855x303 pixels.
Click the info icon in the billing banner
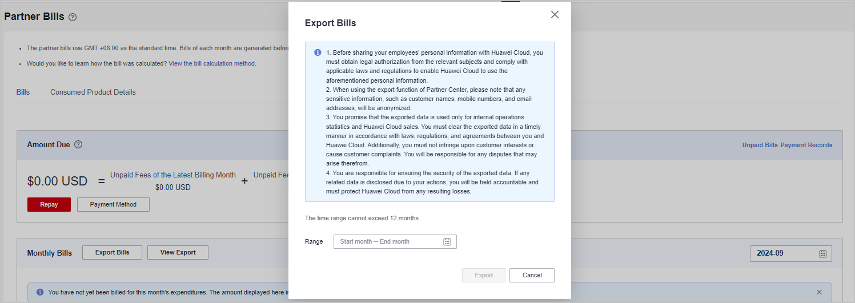40,292
